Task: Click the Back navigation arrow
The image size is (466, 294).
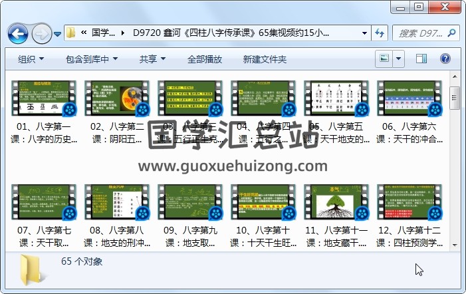Action: pos(17,33)
